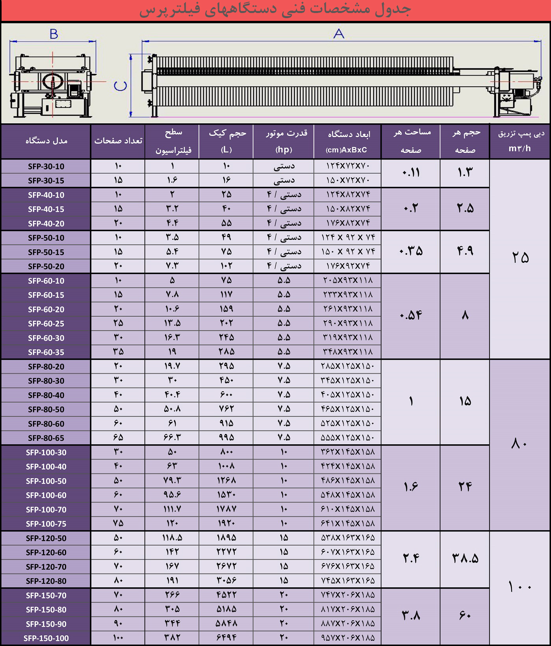
Task: Click the plate volume cell showing ۳۸.۵
Action: 465,559
